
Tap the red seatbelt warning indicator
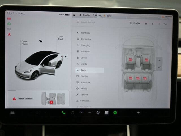click(9, 34)
